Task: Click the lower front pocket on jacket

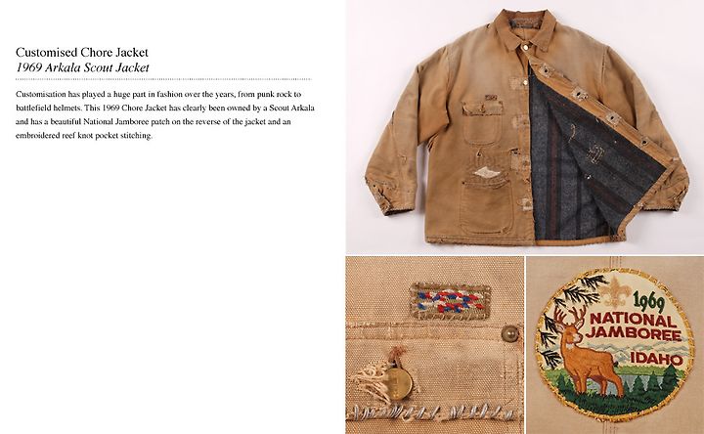Action: pos(486,204)
